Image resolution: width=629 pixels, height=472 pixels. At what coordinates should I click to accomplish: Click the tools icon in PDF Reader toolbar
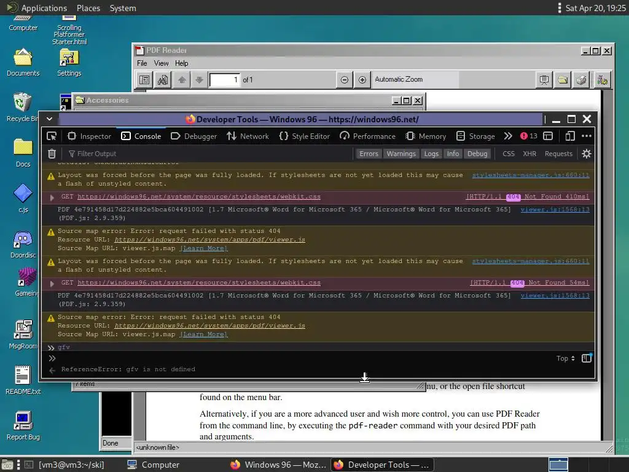602,79
